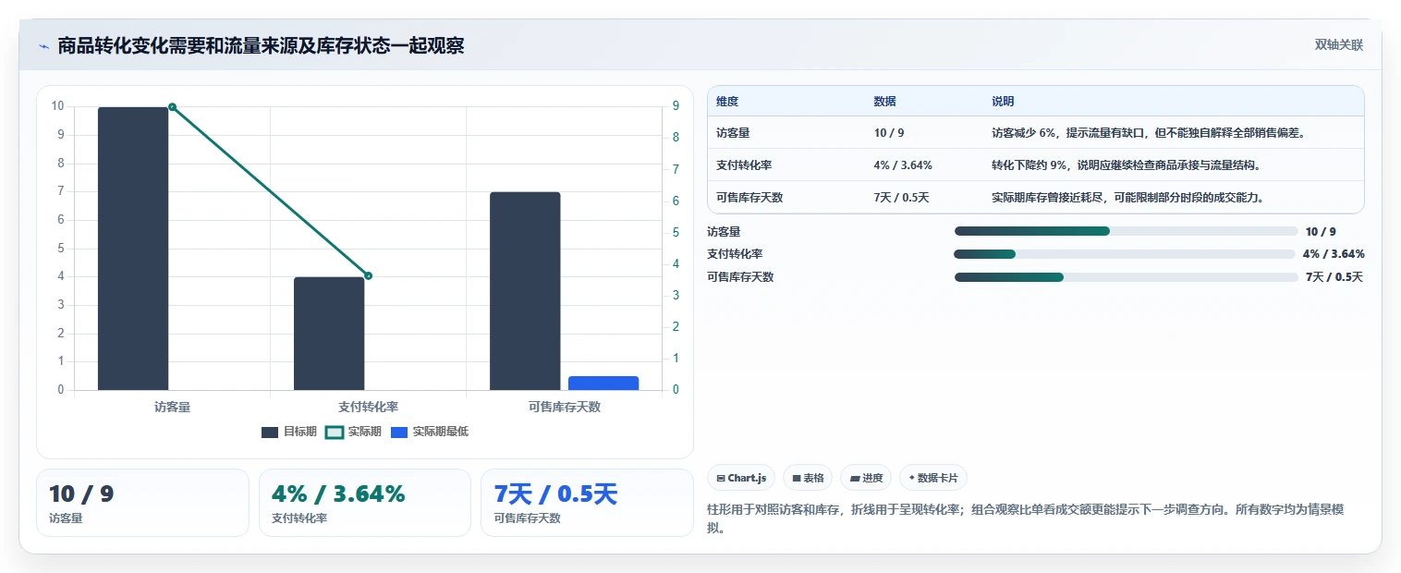Viewport: 1401px width, 573px height.
Task: Click the icon inside the 表格 chip
Action: click(x=796, y=479)
